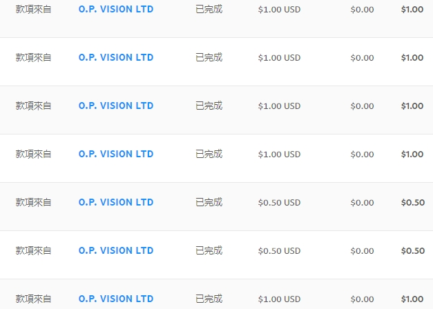Click 款項來自 label in the topmost row
Viewport: 433px width, 309px height.
tap(33, 9)
